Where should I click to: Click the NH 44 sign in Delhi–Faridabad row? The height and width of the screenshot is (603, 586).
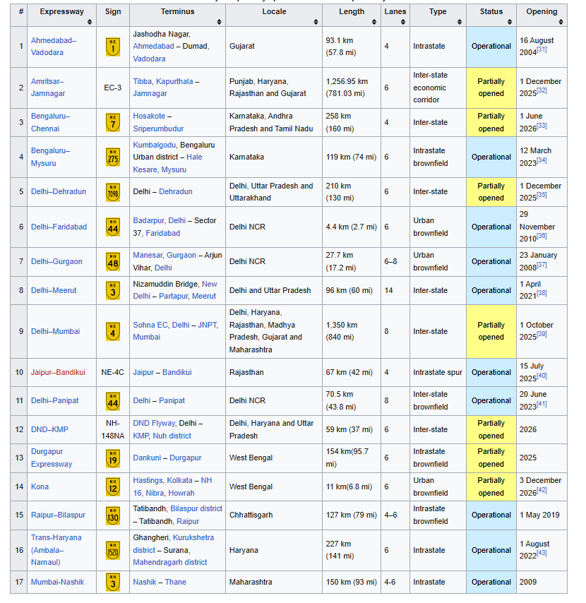click(113, 227)
